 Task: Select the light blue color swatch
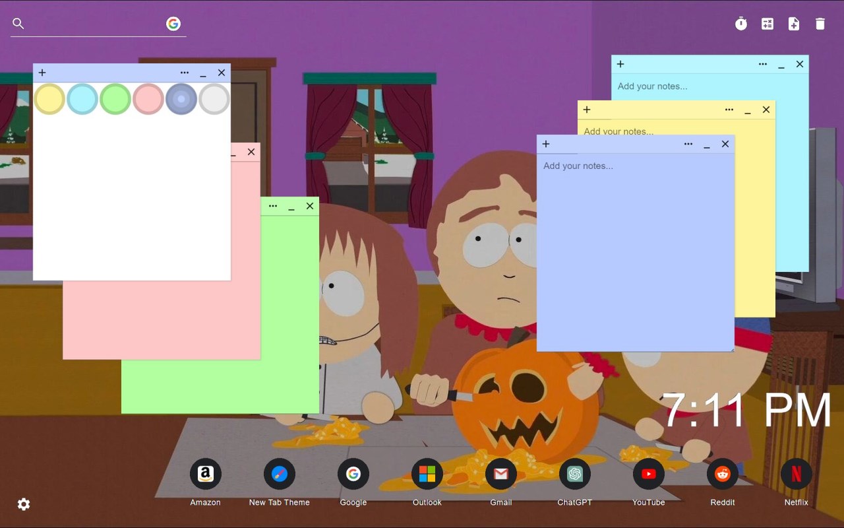[82, 99]
